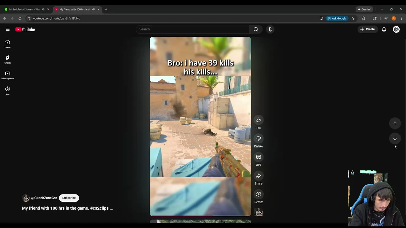406x228 pixels.
Task: Go to the previous short (up arrow)
Action: pyautogui.click(x=395, y=123)
